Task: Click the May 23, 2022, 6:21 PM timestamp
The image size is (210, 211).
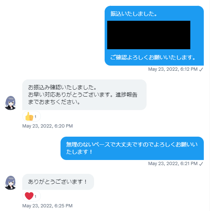Action: click(x=173, y=164)
